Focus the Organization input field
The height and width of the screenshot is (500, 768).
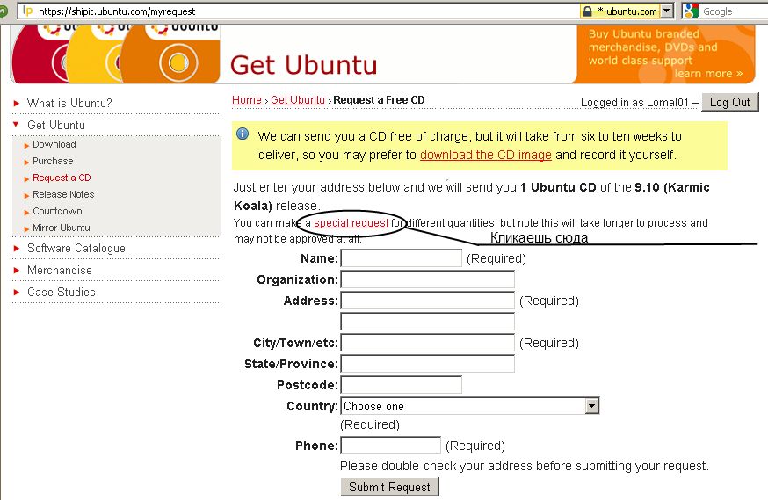coord(428,279)
